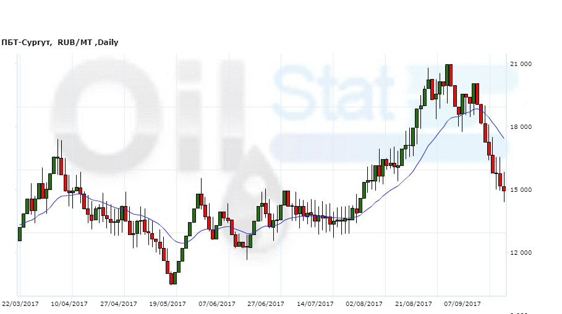562x314 pixels.
Task: Click the last red candle on the right
Action: point(504,189)
